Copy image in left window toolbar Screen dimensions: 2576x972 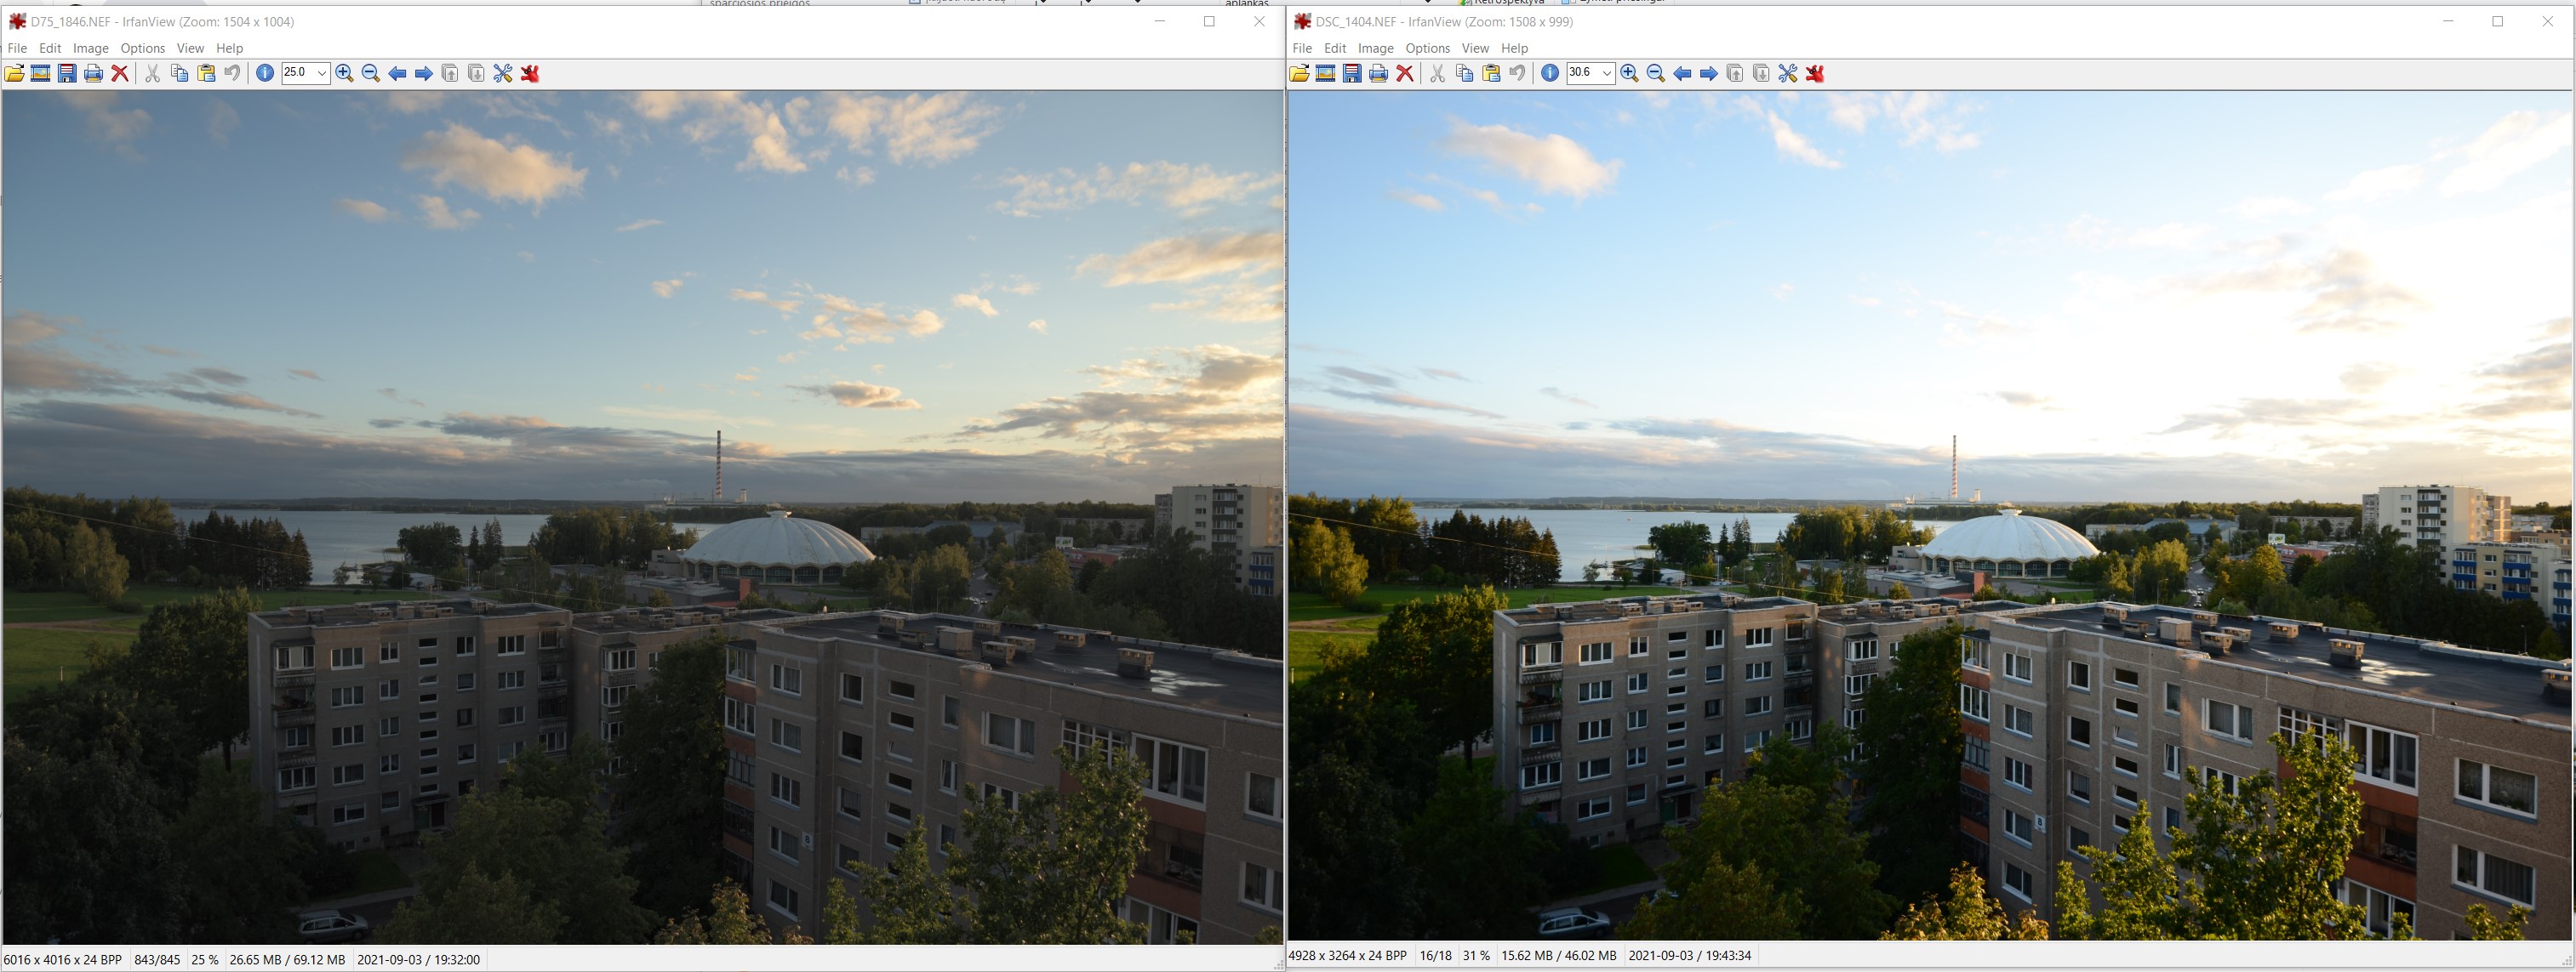pos(180,73)
